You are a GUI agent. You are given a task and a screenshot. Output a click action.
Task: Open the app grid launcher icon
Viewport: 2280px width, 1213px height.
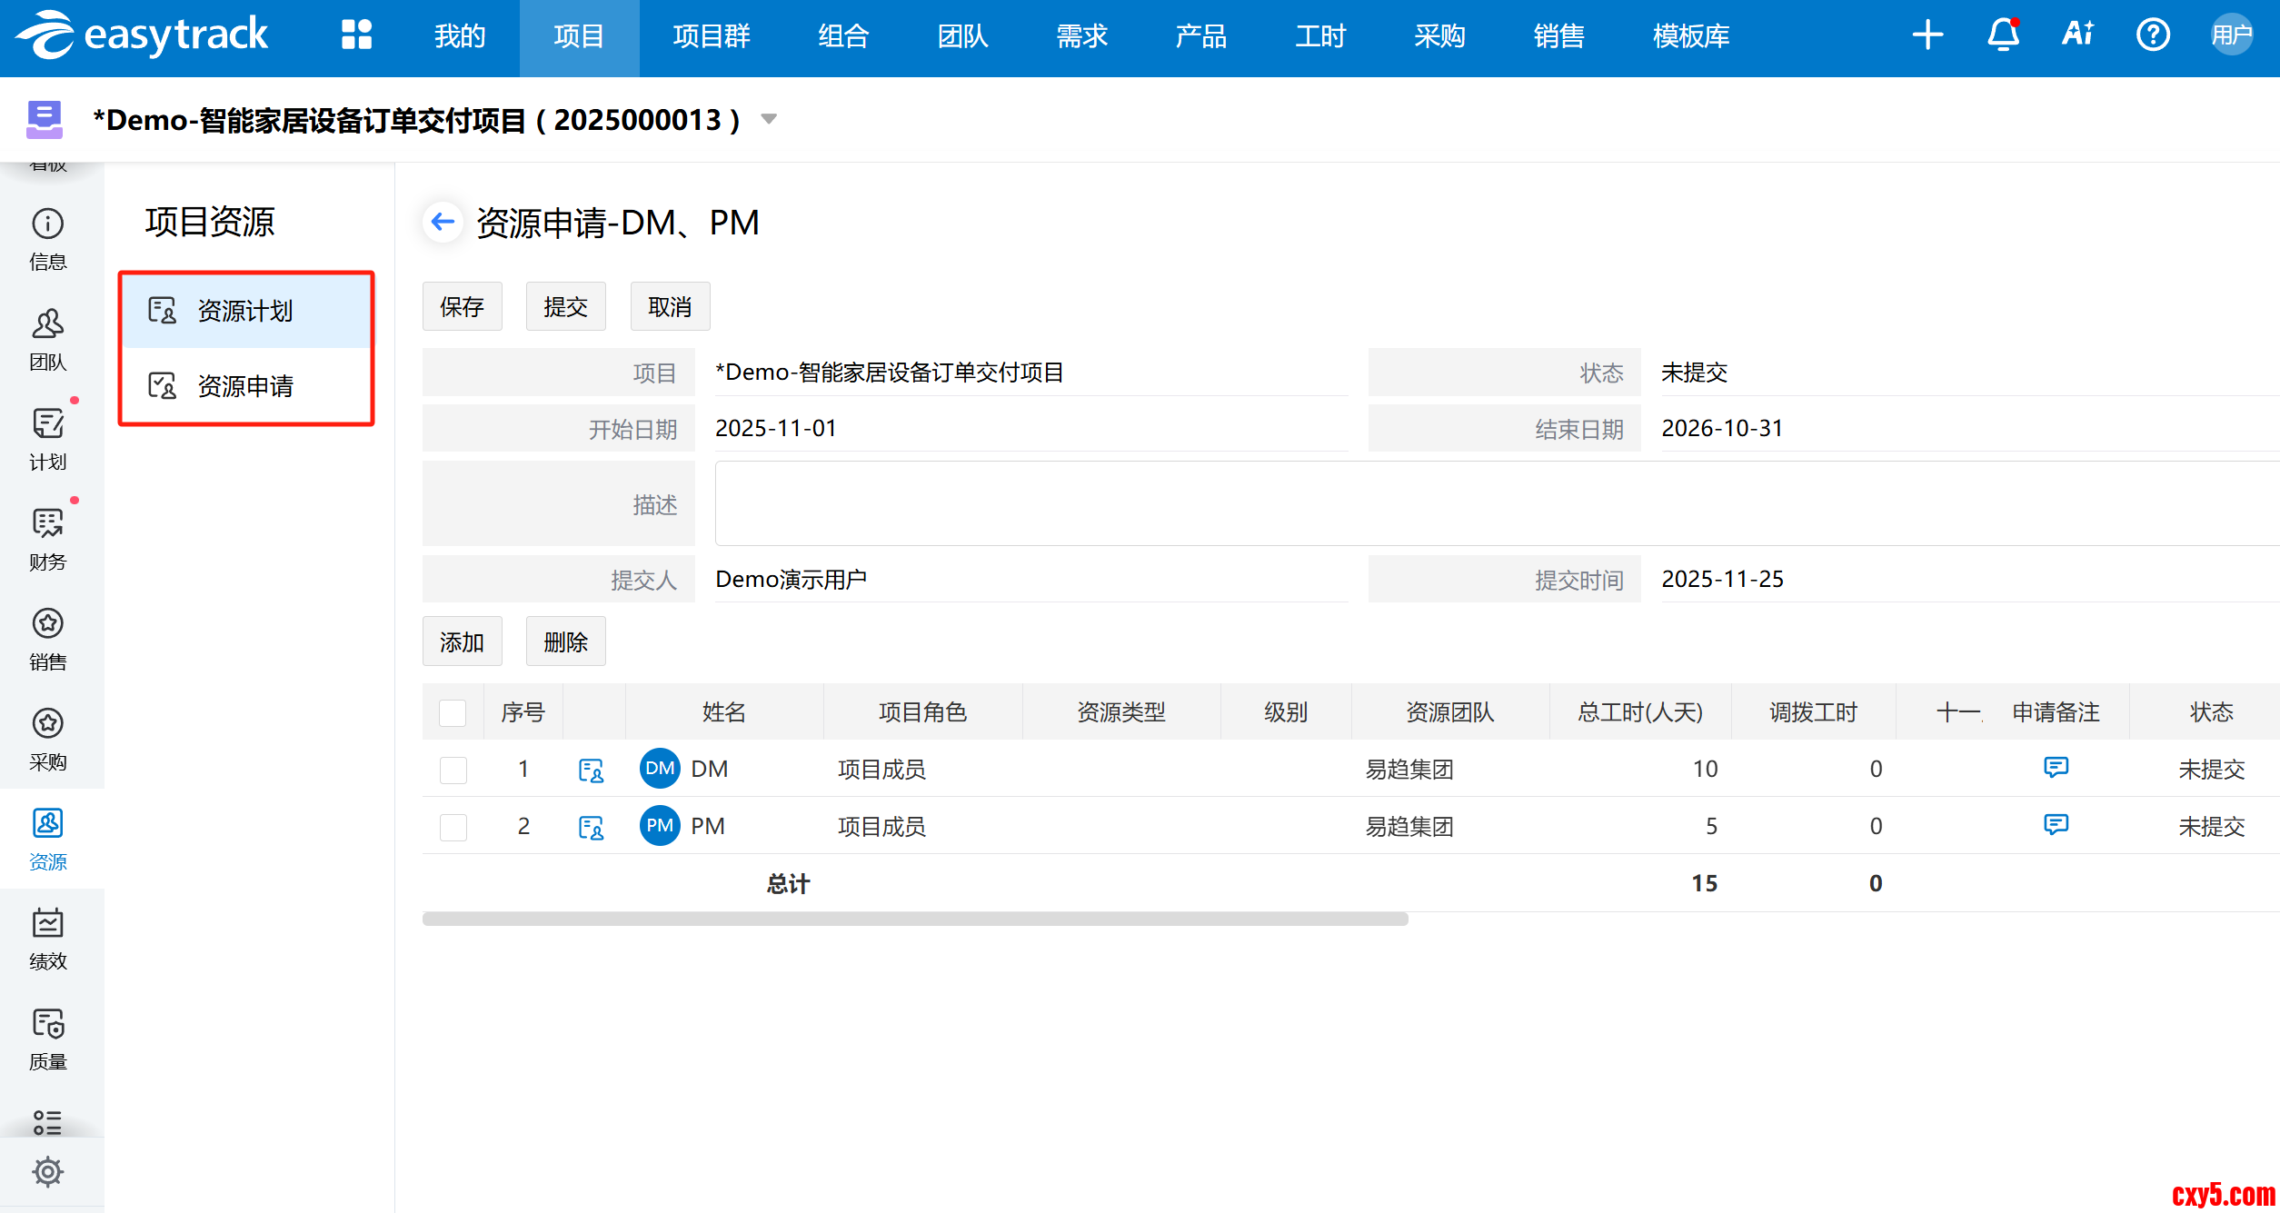tap(356, 35)
